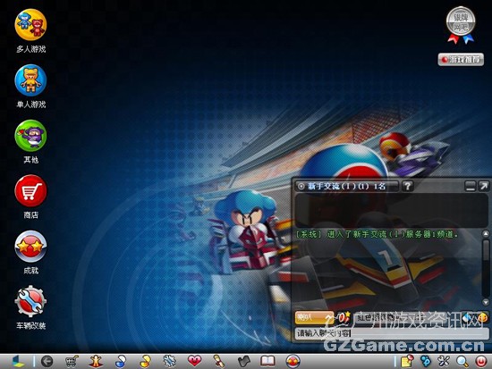
Task: Expand the chat channel type dropdown
Action: point(314,317)
